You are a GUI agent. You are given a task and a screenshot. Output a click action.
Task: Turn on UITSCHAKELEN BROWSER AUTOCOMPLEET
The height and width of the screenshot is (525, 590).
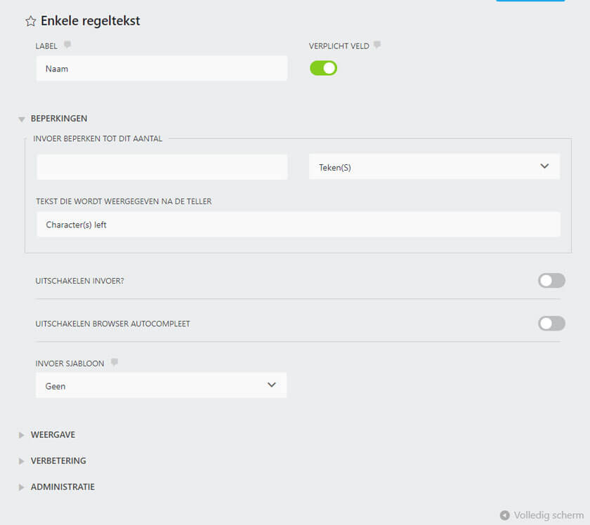coord(551,323)
